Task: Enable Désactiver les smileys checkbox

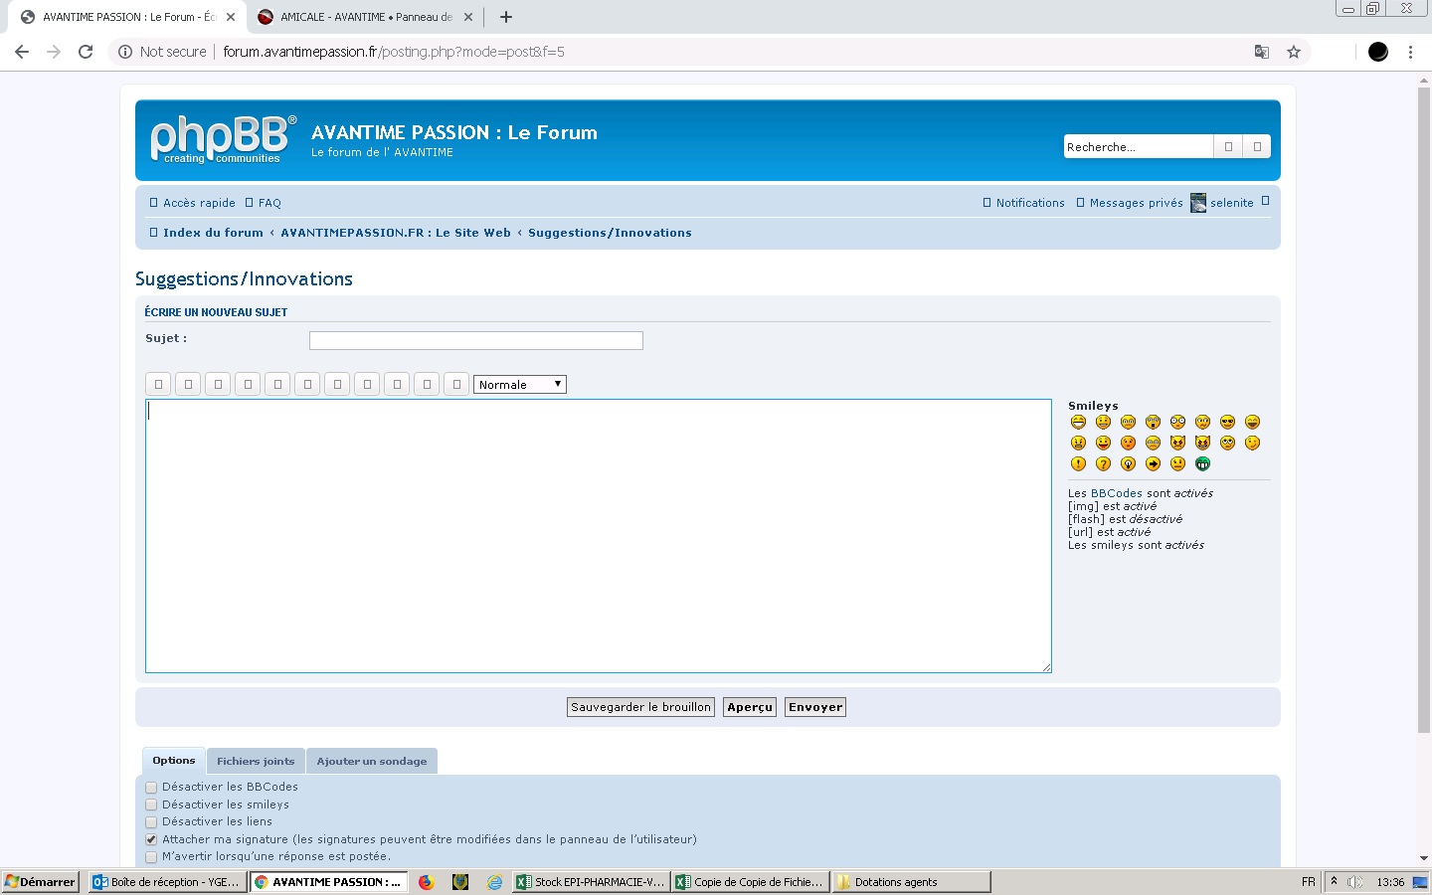Action: tap(151, 805)
